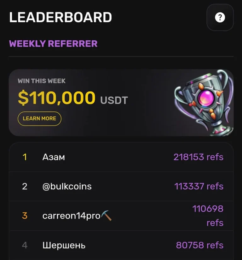Open the @bulkcoins profile entry
Screen dimensions: 242x260
(x=67, y=186)
